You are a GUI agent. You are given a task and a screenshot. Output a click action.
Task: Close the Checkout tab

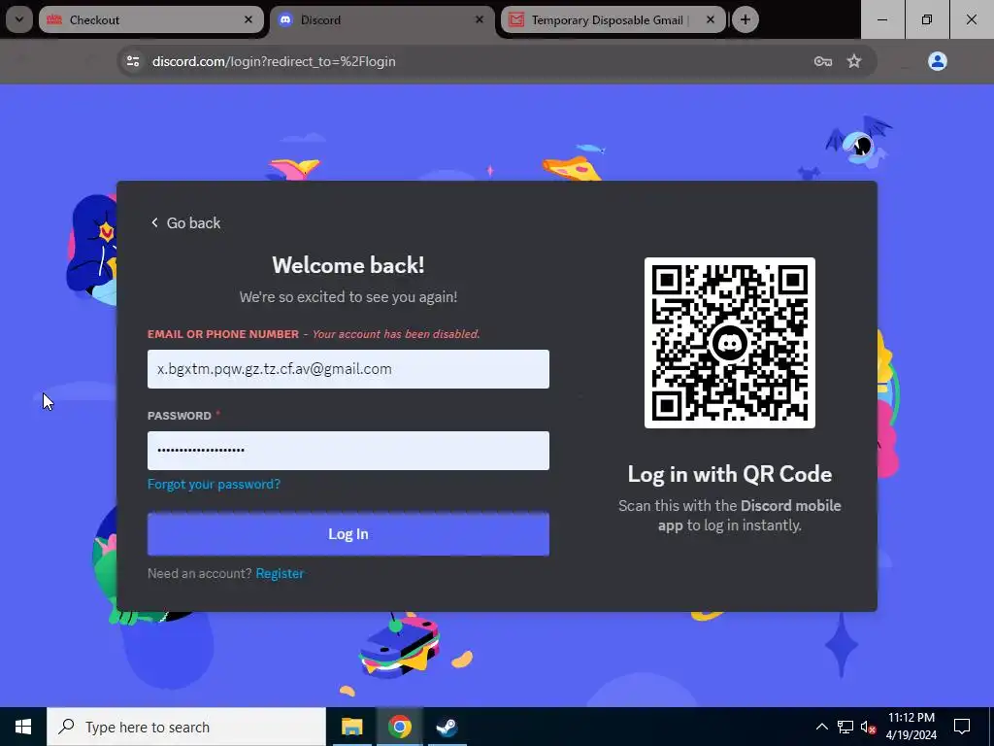248,19
